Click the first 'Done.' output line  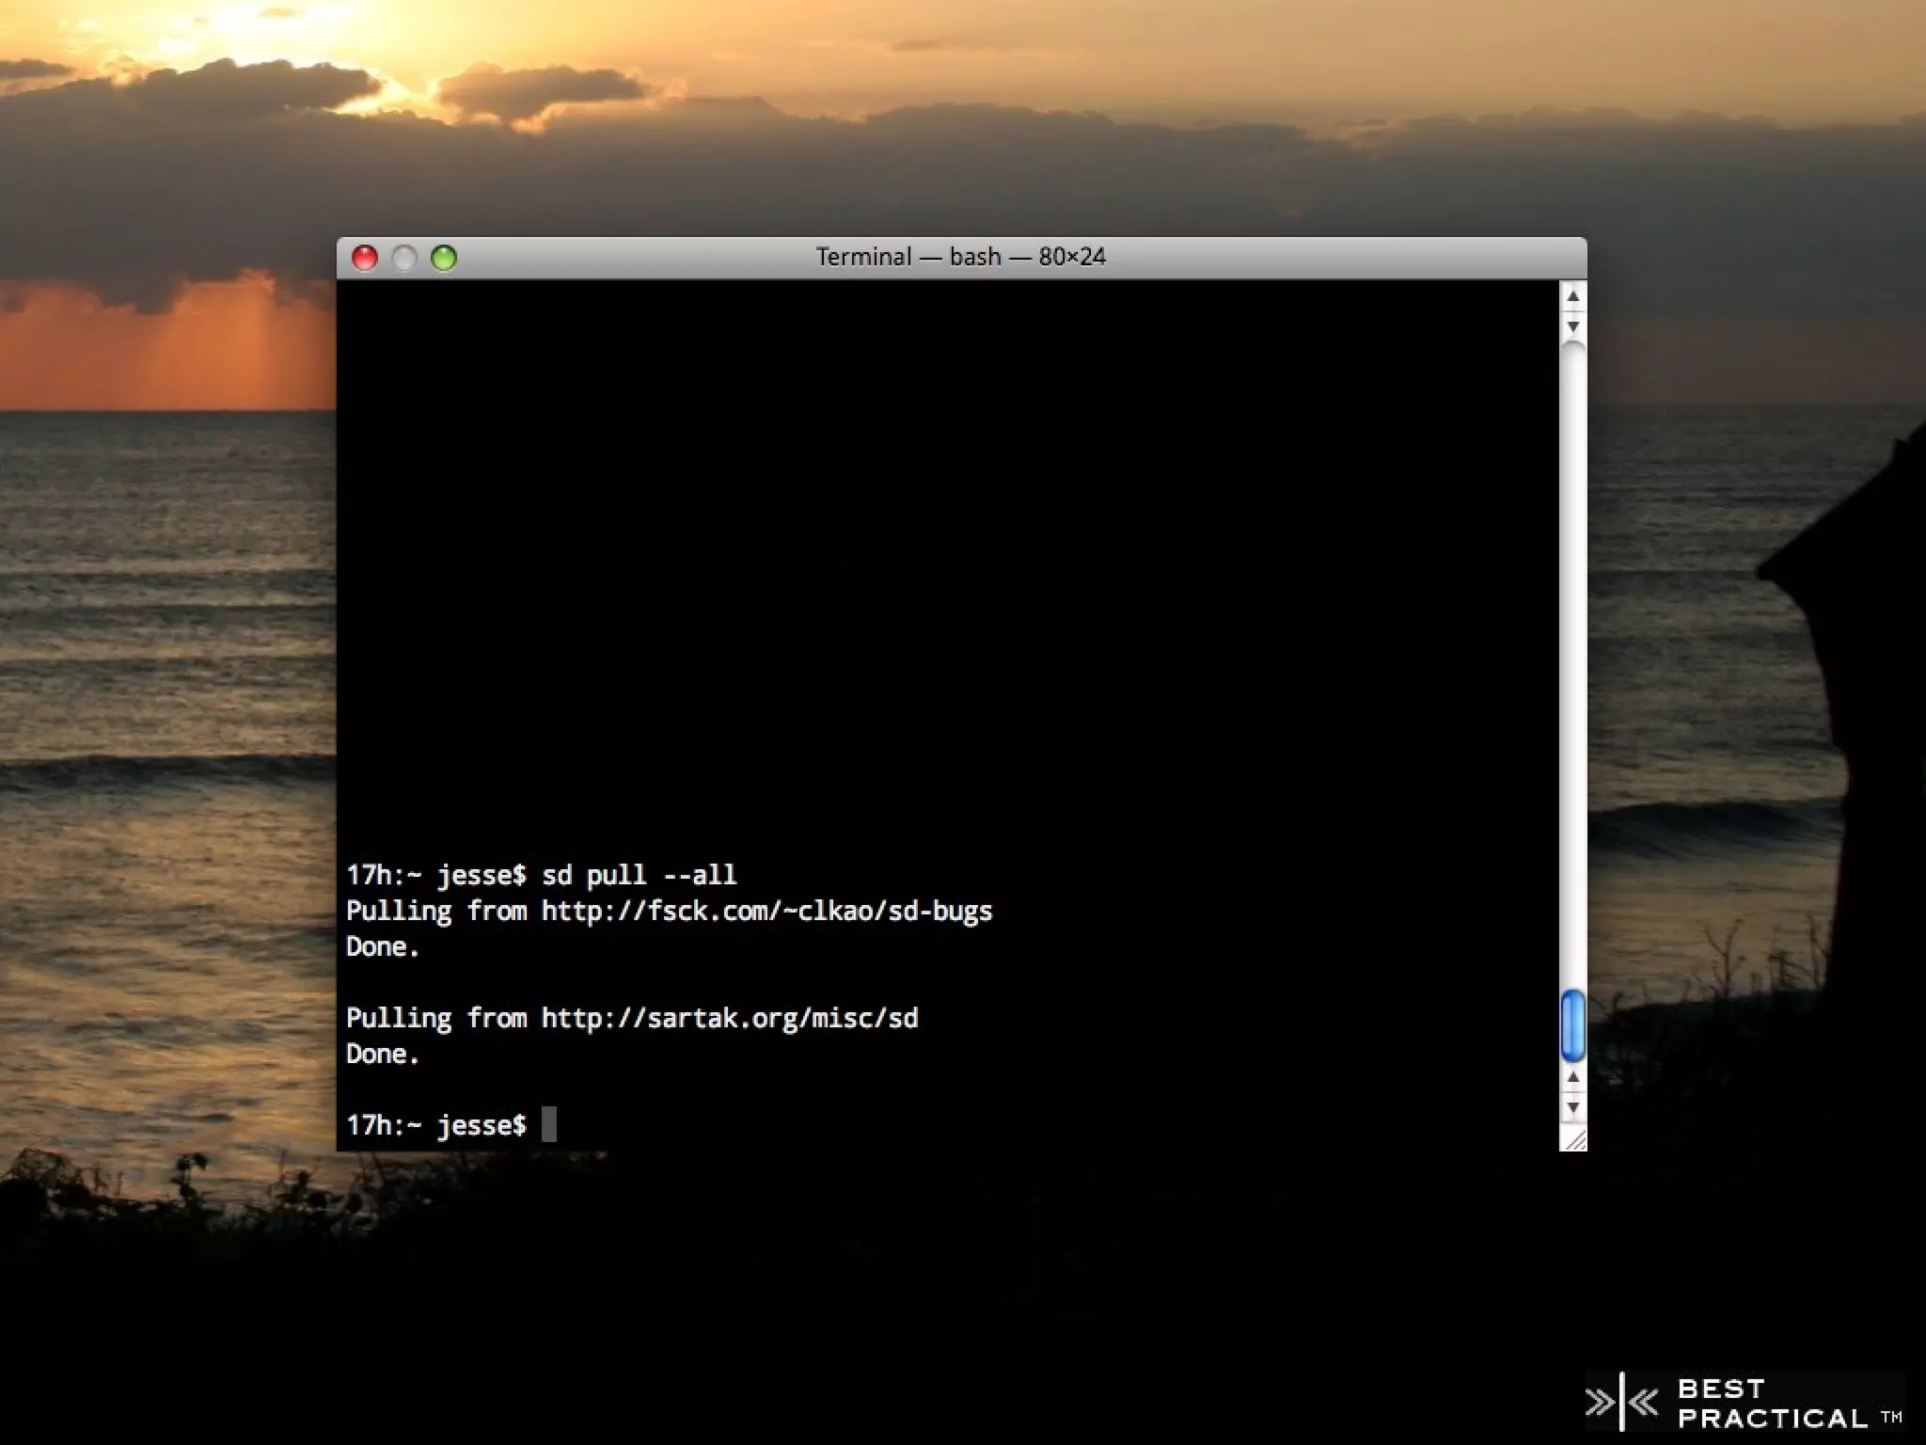tap(382, 946)
